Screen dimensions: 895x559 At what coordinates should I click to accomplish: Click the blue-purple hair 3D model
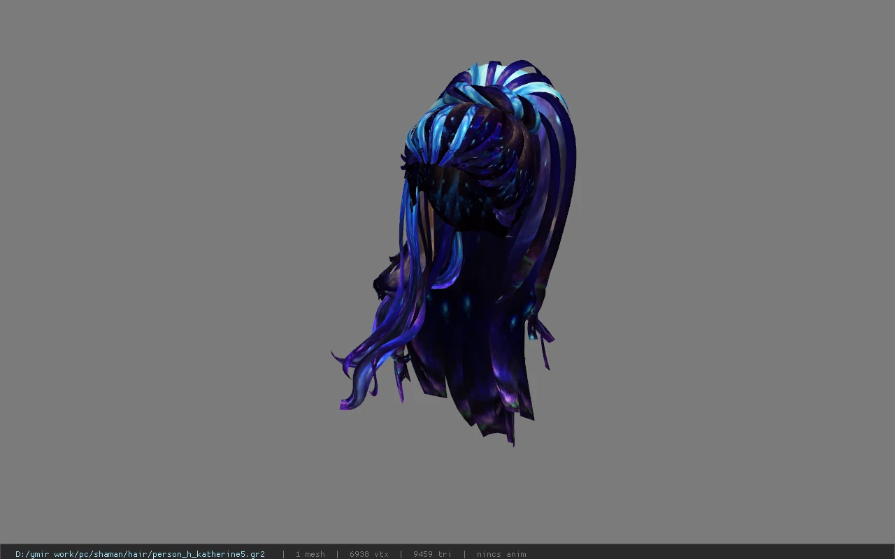pyautogui.click(x=454, y=252)
